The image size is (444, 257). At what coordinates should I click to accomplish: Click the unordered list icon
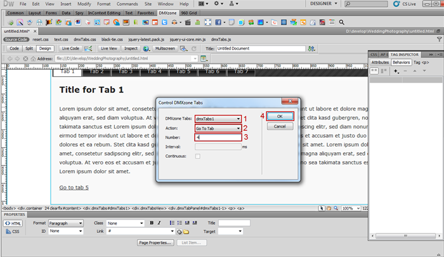[172, 223]
